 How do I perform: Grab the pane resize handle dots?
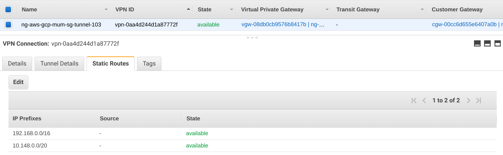252,37
